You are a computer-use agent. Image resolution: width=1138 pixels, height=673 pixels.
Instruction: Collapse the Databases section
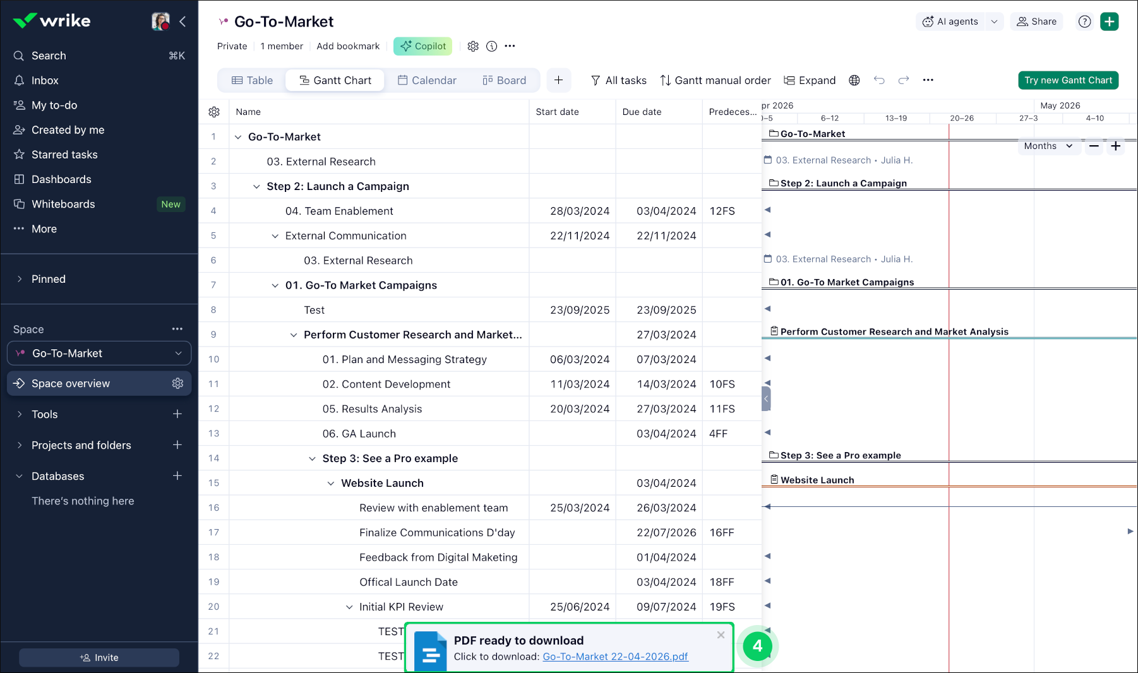coord(20,476)
